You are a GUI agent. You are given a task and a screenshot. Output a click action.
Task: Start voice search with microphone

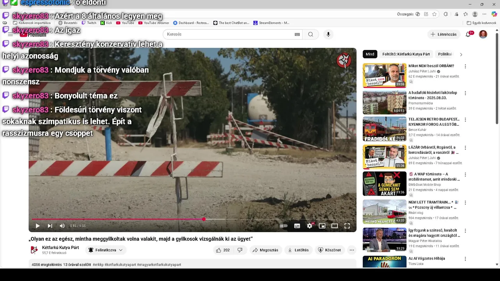click(x=328, y=34)
